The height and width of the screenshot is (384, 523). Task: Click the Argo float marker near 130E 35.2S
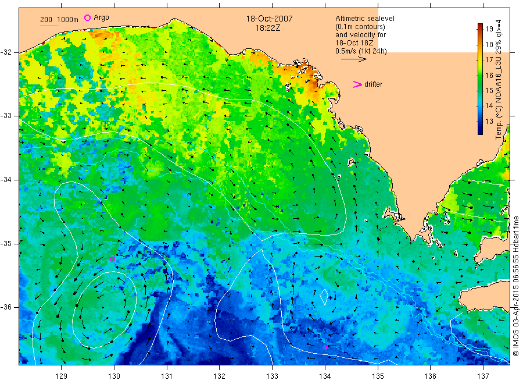click(x=112, y=259)
